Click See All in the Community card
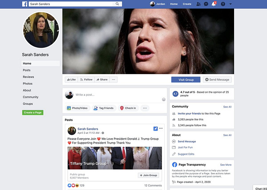The width and height of the screenshot is (267, 190). pyautogui.click(x=227, y=107)
